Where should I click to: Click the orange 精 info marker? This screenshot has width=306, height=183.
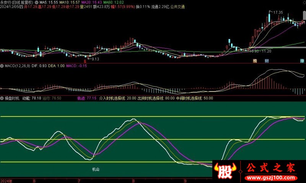click(254, 60)
